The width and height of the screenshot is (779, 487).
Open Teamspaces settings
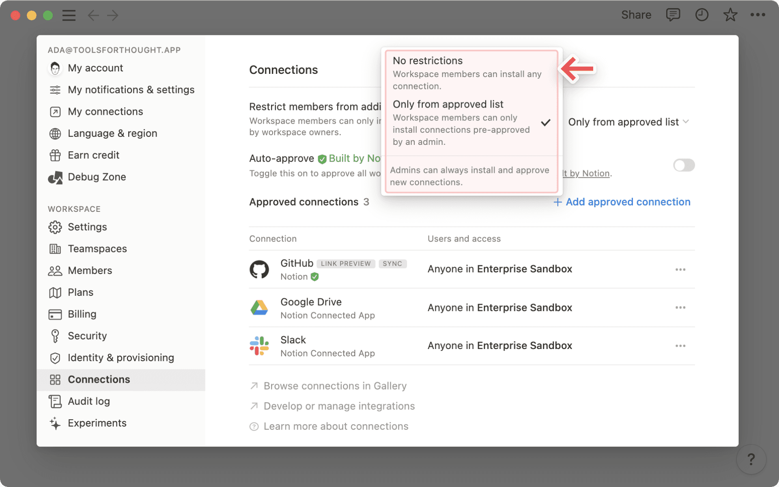[97, 248]
